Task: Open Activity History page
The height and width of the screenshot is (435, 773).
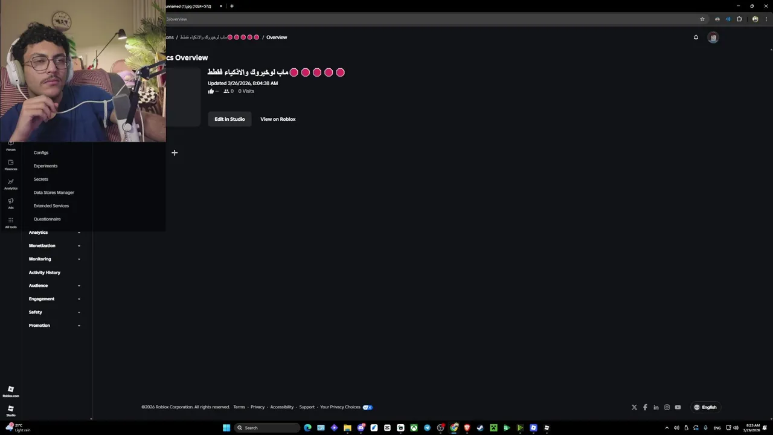Action: point(45,272)
